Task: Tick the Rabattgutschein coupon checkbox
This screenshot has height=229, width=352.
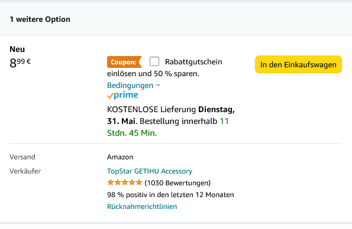Action: (154, 61)
